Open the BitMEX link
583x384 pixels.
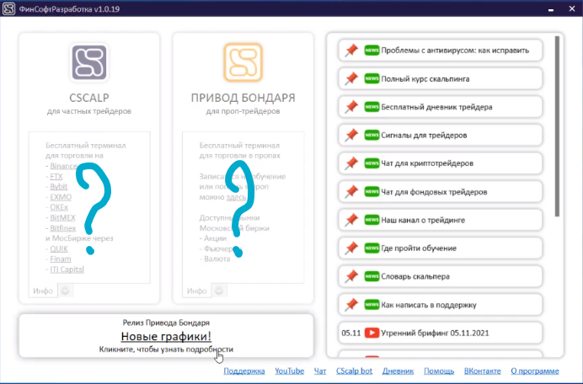click(63, 217)
